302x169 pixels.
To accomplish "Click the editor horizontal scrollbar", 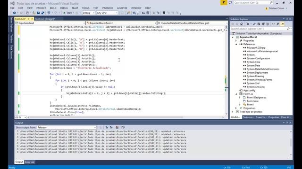I will (x=106, y=117).
